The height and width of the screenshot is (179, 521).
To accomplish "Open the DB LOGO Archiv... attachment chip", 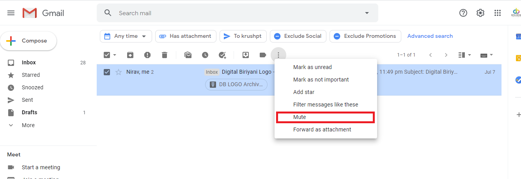I will pyautogui.click(x=236, y=84).
